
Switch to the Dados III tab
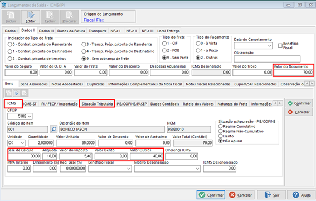click(x=46, y=31)
